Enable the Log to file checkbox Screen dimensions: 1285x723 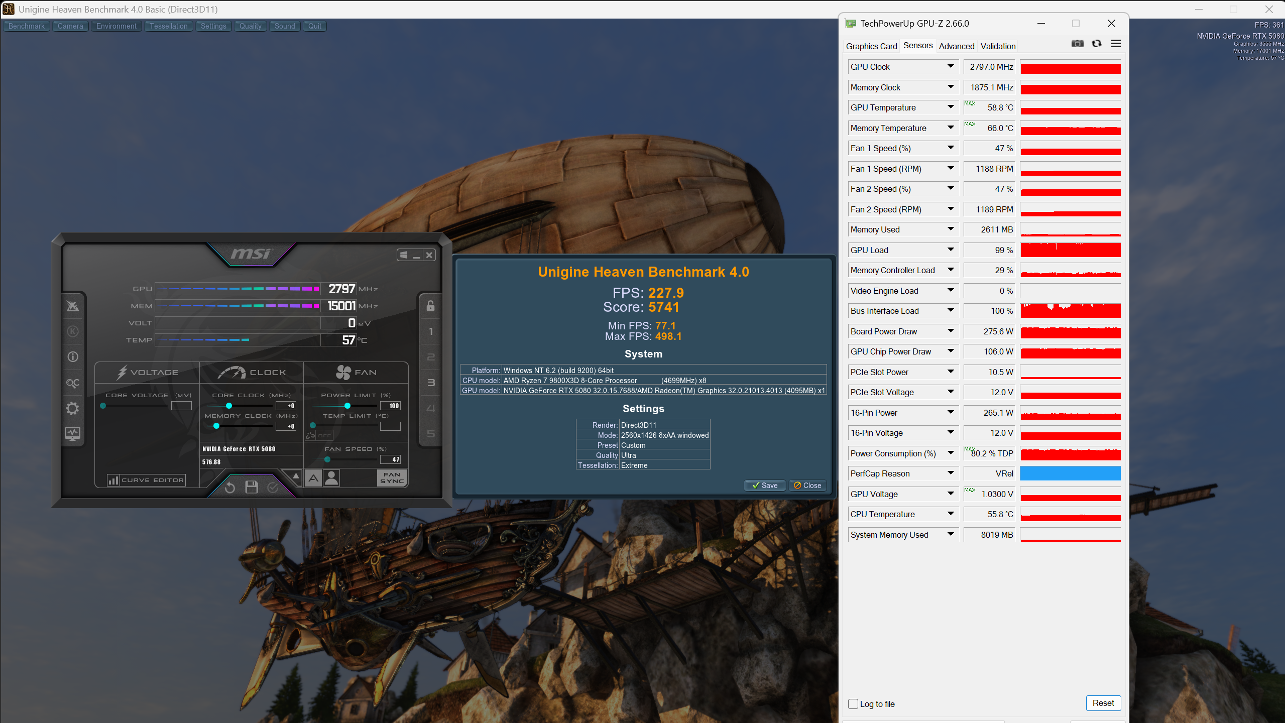point(853,704)
